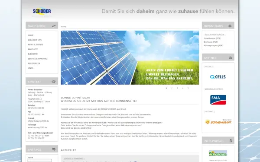Viewport: 260px width, 162px height.
Task: Open www.heizung2000.de website link
Action: [x=37, y=127]
